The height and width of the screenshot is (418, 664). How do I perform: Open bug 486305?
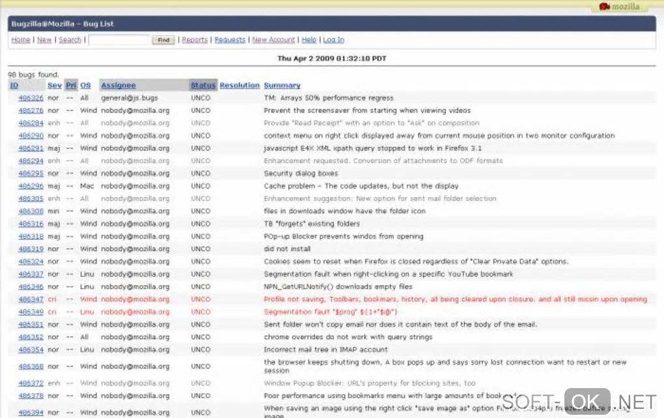[31, 199]
